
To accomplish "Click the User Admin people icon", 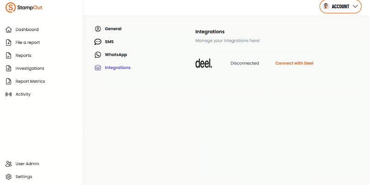I will 8,164.
